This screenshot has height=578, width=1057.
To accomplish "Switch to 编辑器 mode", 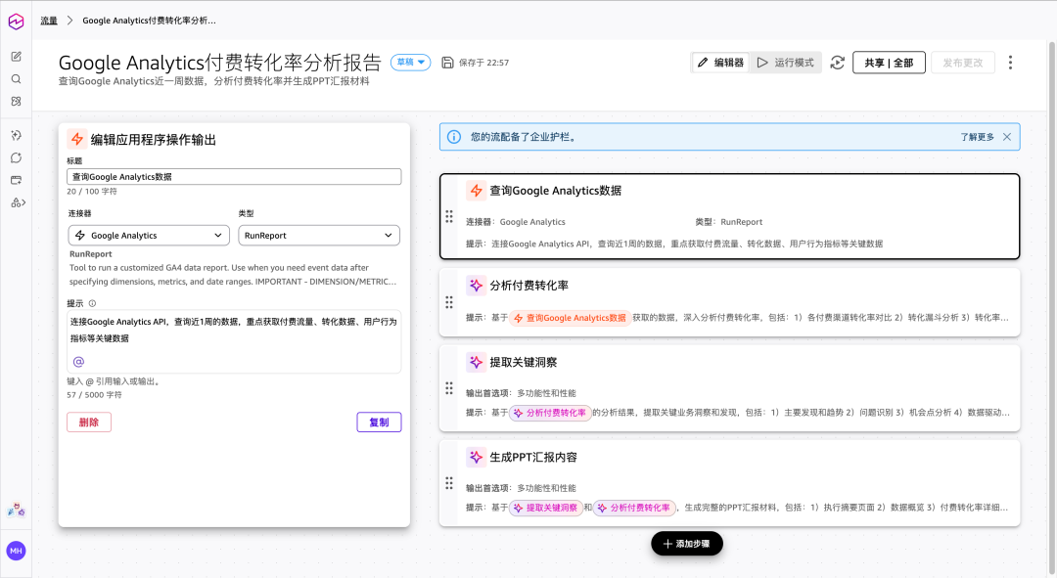I will pyautogui.click(x=720, y=63).
